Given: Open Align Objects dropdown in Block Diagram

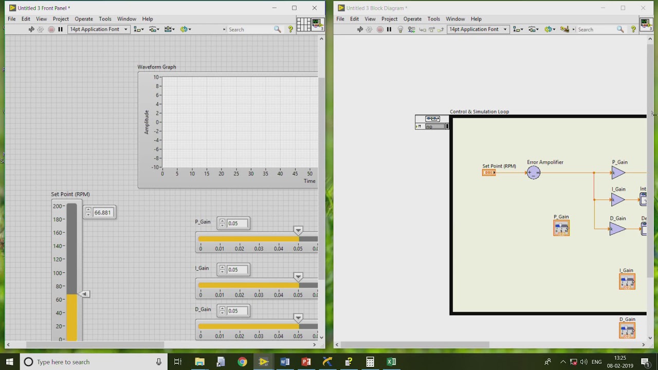Looking at the screenshot, I should (x=518, y=29).
